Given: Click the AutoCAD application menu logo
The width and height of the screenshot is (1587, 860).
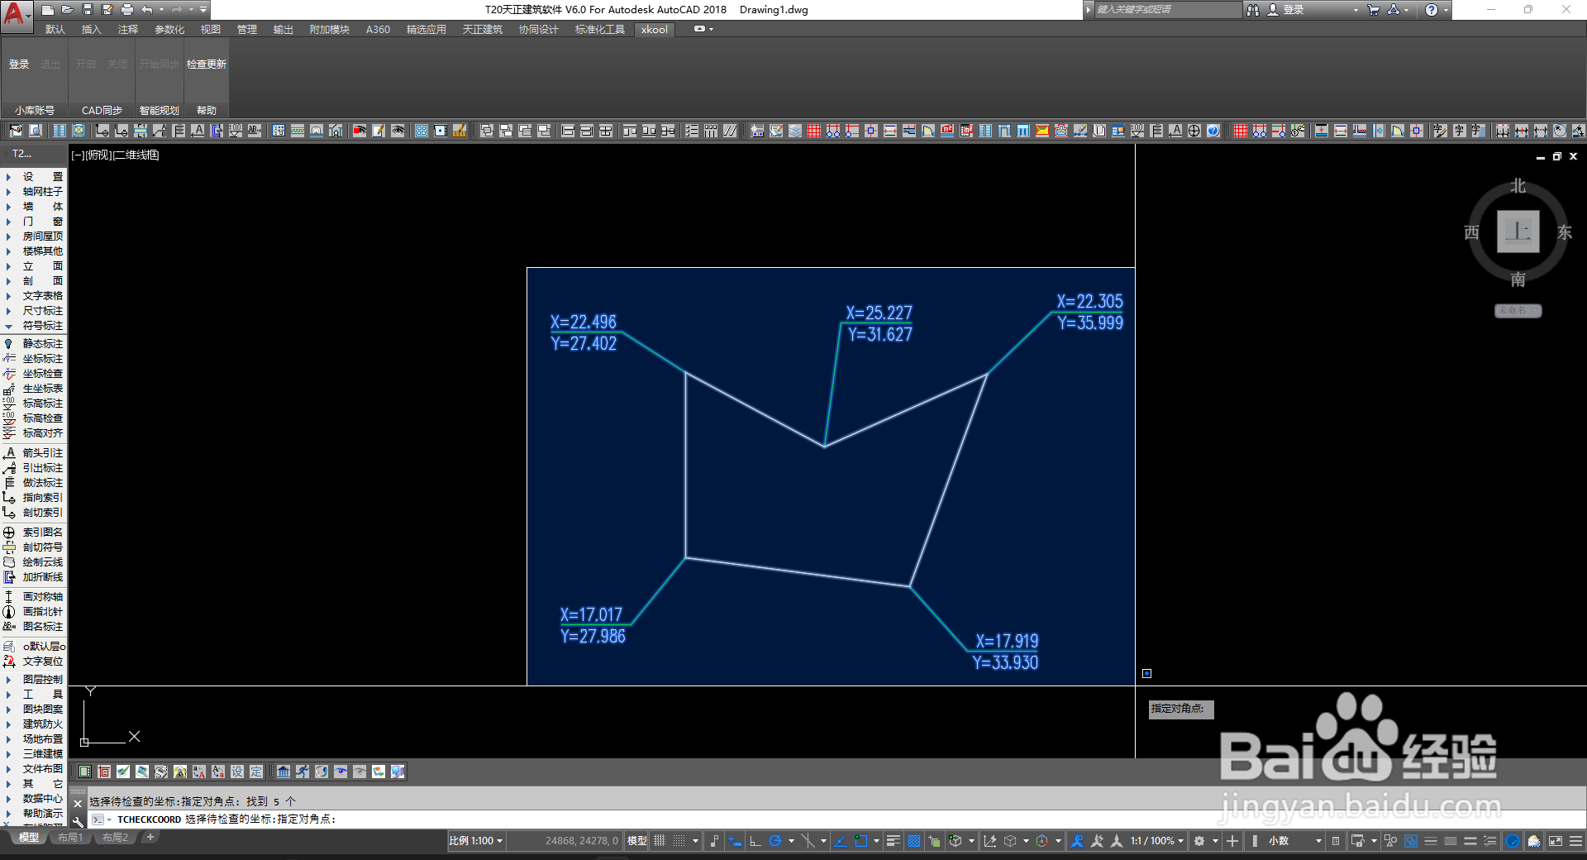Looking at the screenshot, I should pyautogui.click(x=16, y=15).
